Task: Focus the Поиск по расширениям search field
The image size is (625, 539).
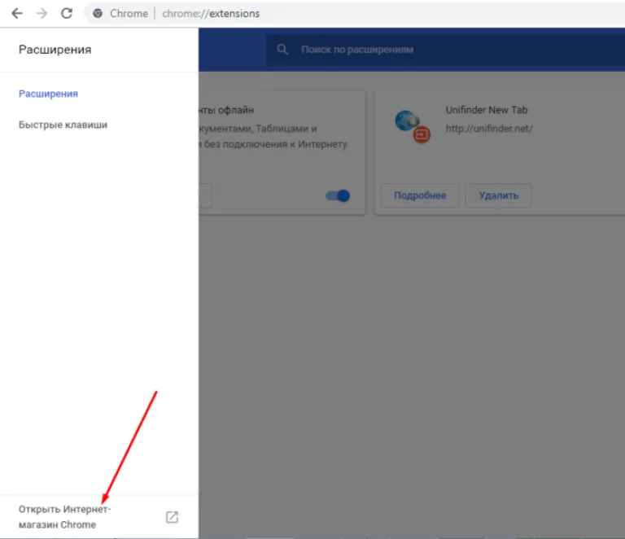Action: 445,50
